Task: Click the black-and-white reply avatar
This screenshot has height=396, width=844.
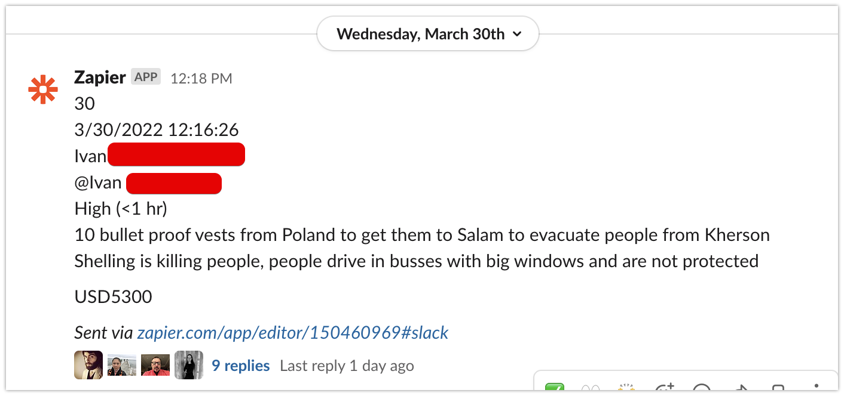Action: tap(189, 365)
